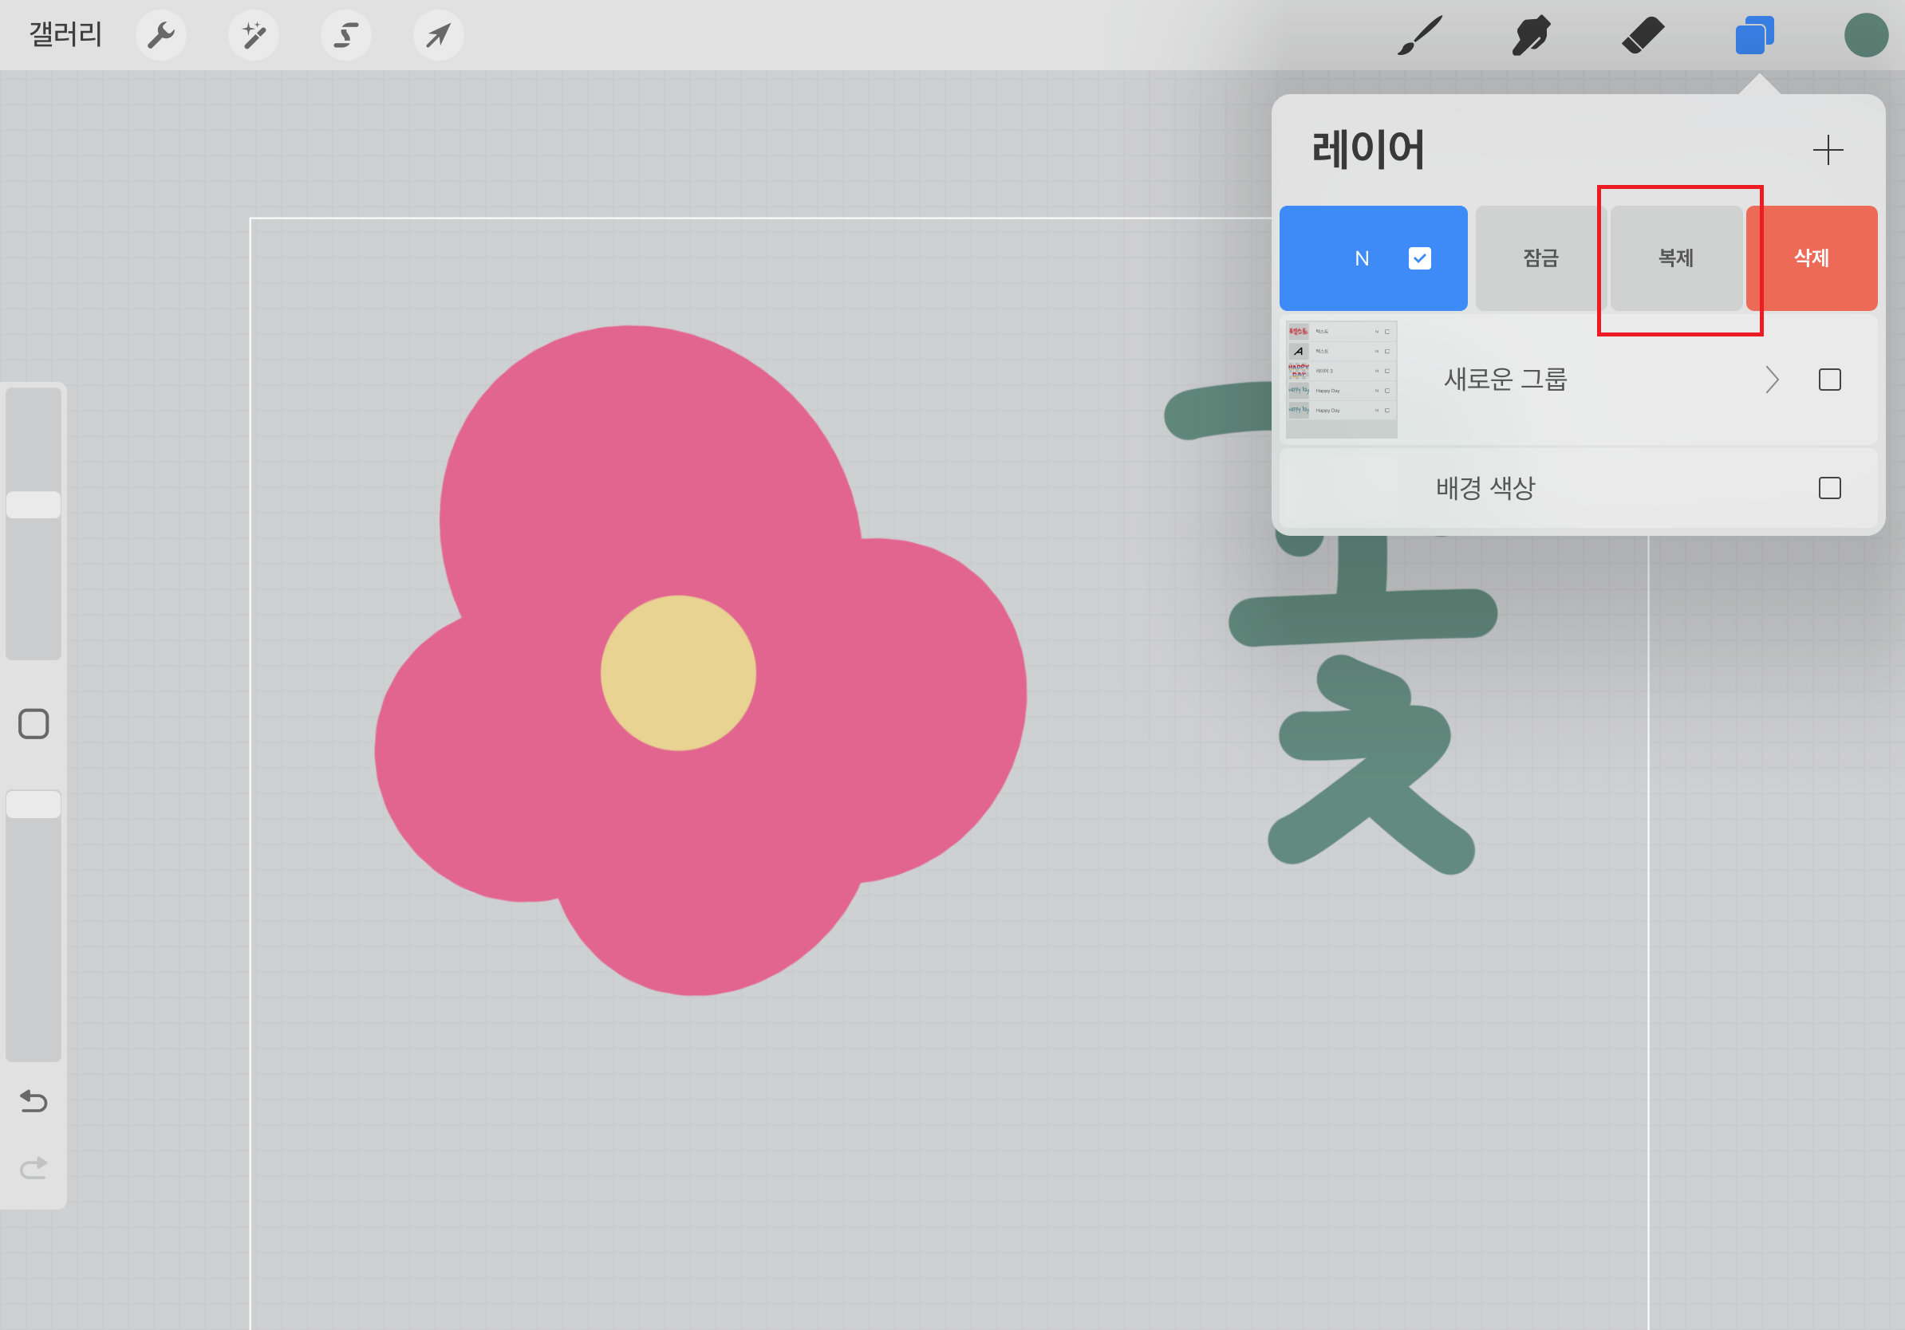The image size is (1905, 1330).
Task: Open the Actions wrench menu
Action: tap(161, 36)
